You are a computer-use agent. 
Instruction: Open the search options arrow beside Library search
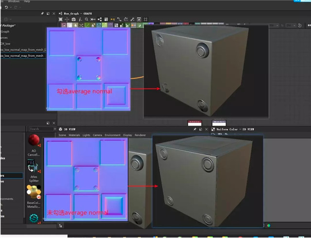(x=55, y=129)
